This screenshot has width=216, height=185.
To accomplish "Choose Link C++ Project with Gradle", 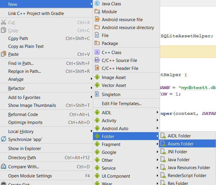I will (46, 14).
